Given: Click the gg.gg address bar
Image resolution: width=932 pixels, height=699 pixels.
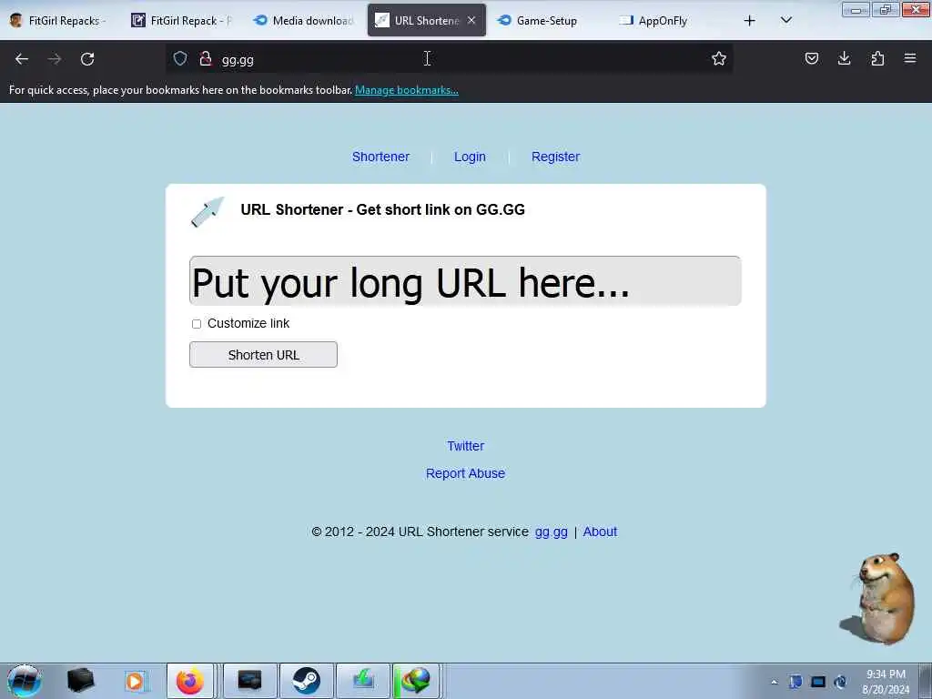Looking at the screenshot, I should pyautogui.click(x=451, y=59).
